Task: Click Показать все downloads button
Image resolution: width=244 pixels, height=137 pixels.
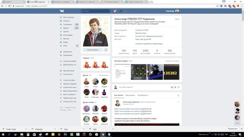Action: point(233,129)
